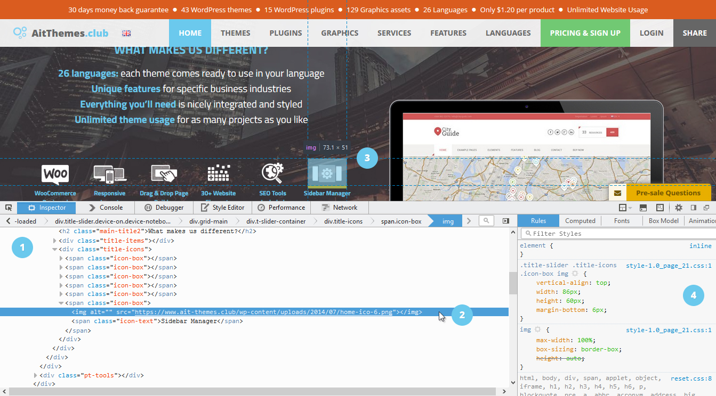
Task: Collapse the inspector sidebar pane button
Action: pyautogui.click(x=506, y=221)
